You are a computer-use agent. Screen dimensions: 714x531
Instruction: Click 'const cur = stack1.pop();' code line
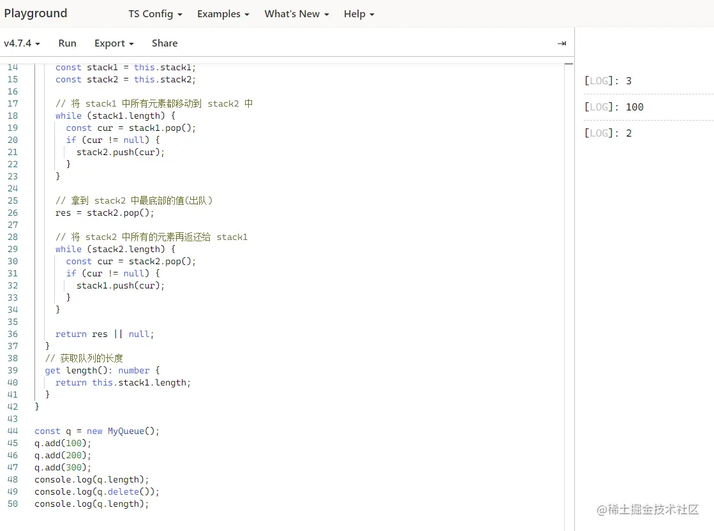[x=131, y=128]
